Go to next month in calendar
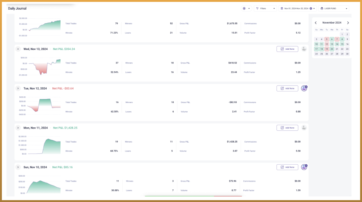 (348, 23)
